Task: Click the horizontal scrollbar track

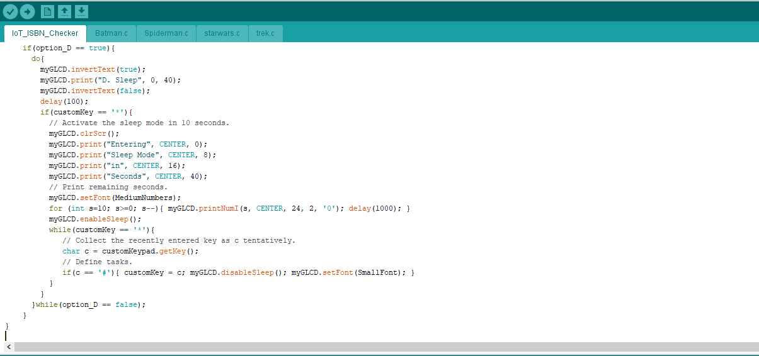Action: click(386, 347)
